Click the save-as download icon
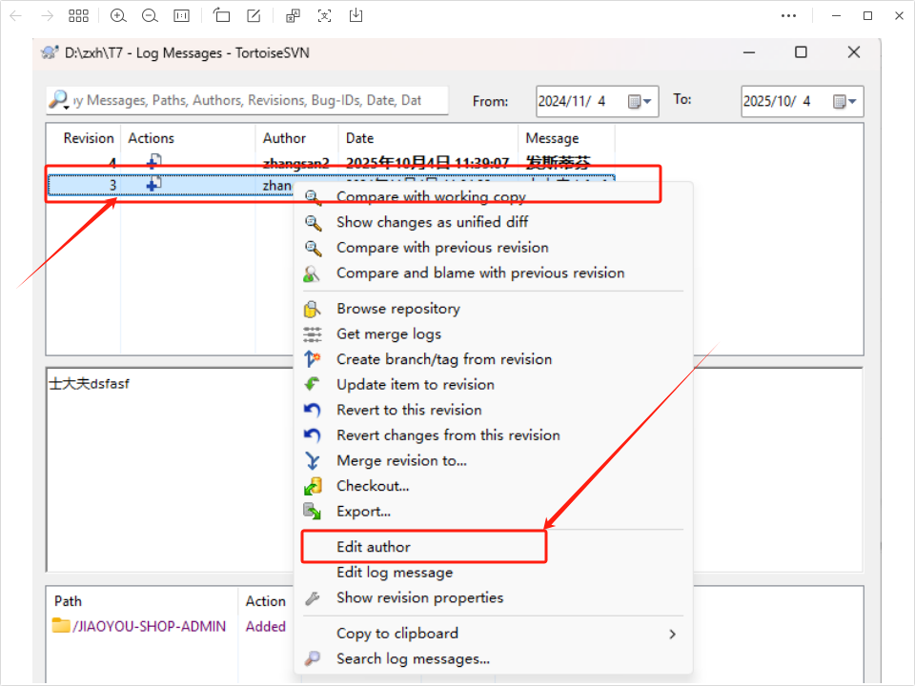Viewport: 915px width, 686px height. click(356, 15)
